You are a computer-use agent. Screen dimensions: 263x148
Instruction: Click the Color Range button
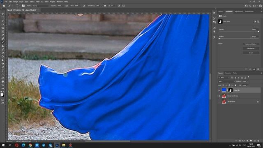point(251,49)
